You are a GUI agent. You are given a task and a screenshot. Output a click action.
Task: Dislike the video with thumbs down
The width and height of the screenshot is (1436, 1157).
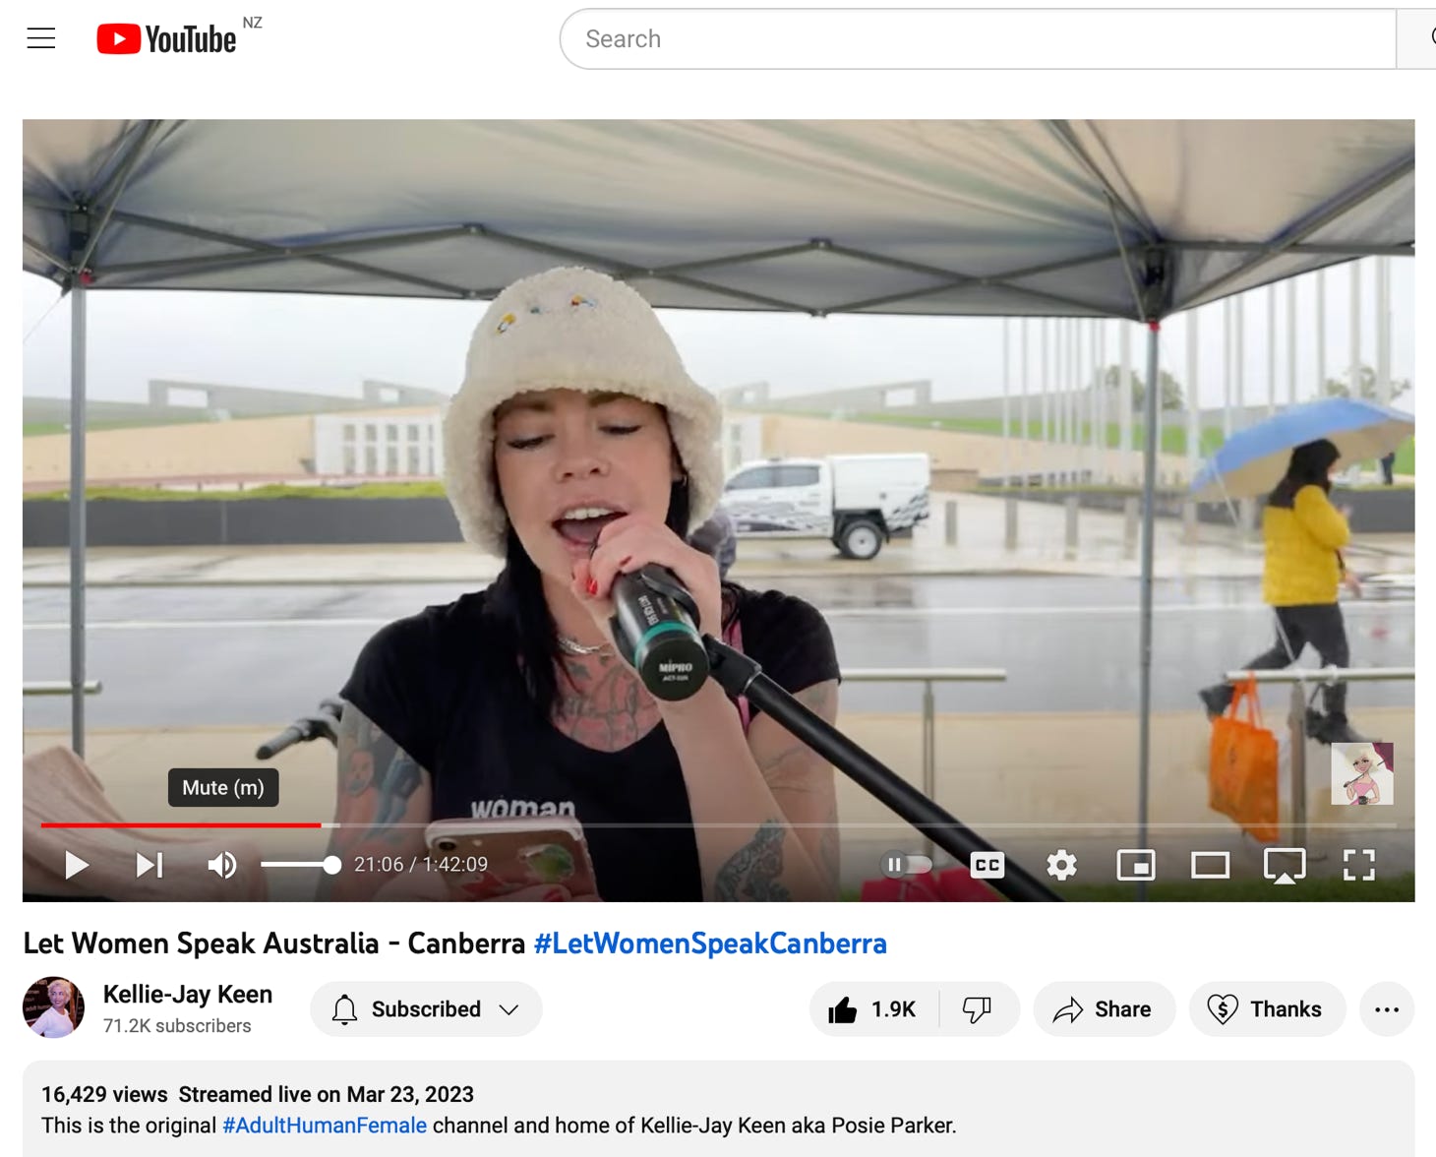point(977,1009)
